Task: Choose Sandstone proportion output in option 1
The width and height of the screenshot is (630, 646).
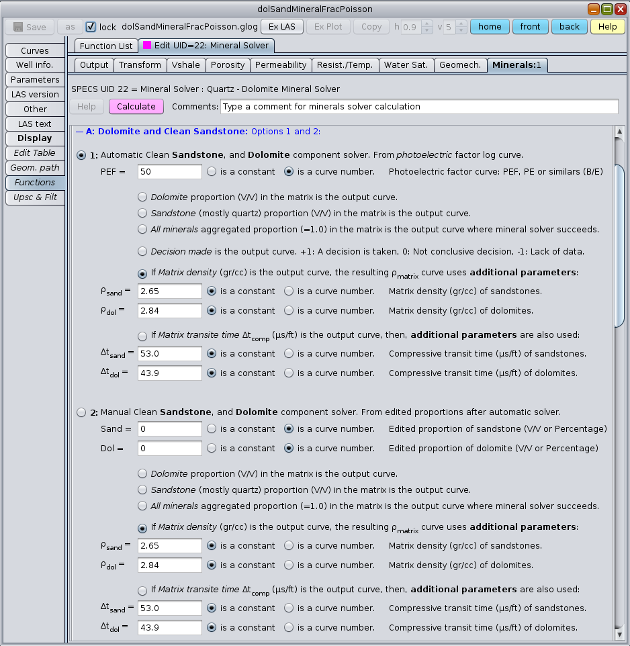Action: [142, 213]
